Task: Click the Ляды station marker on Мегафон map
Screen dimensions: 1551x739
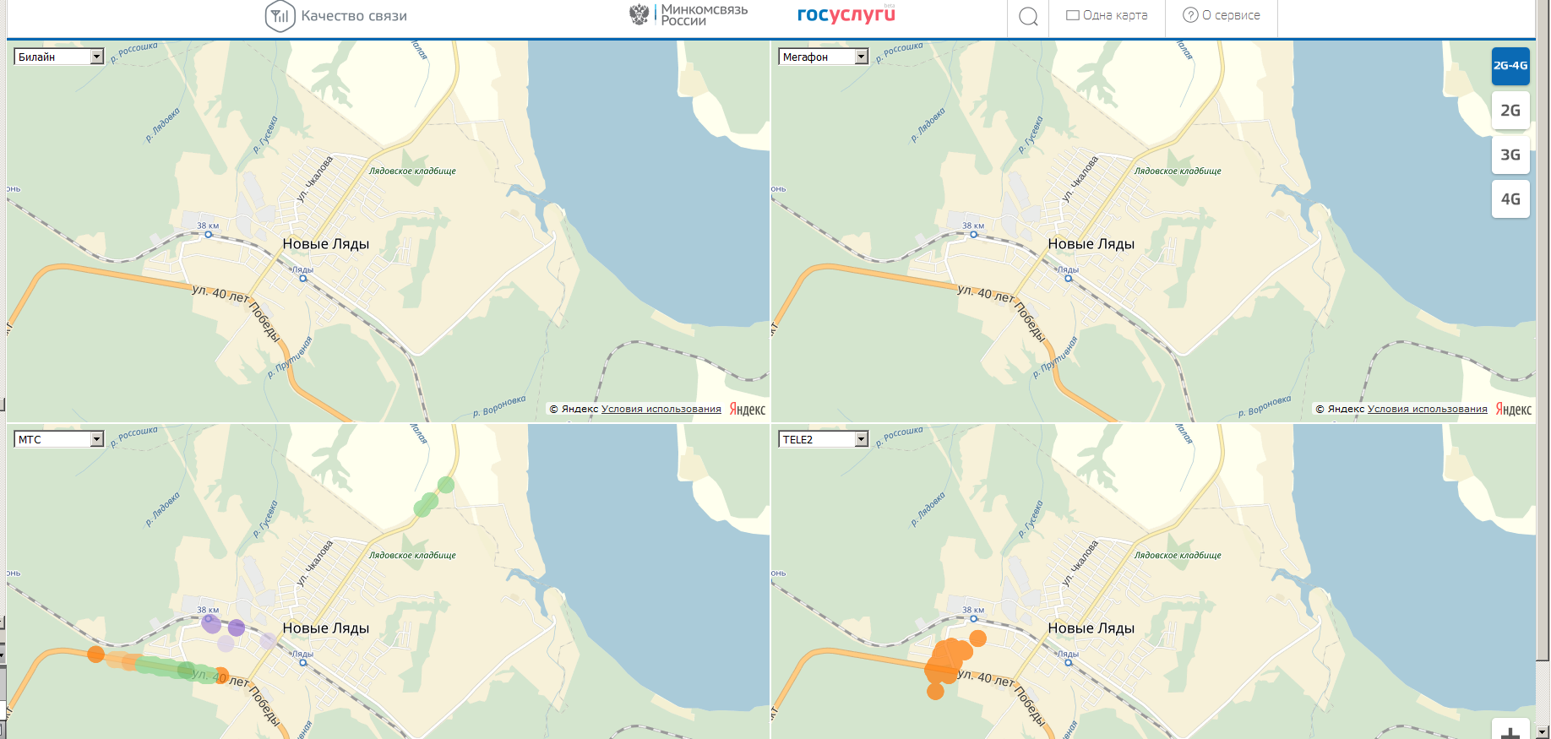Action: point(1068,279)
